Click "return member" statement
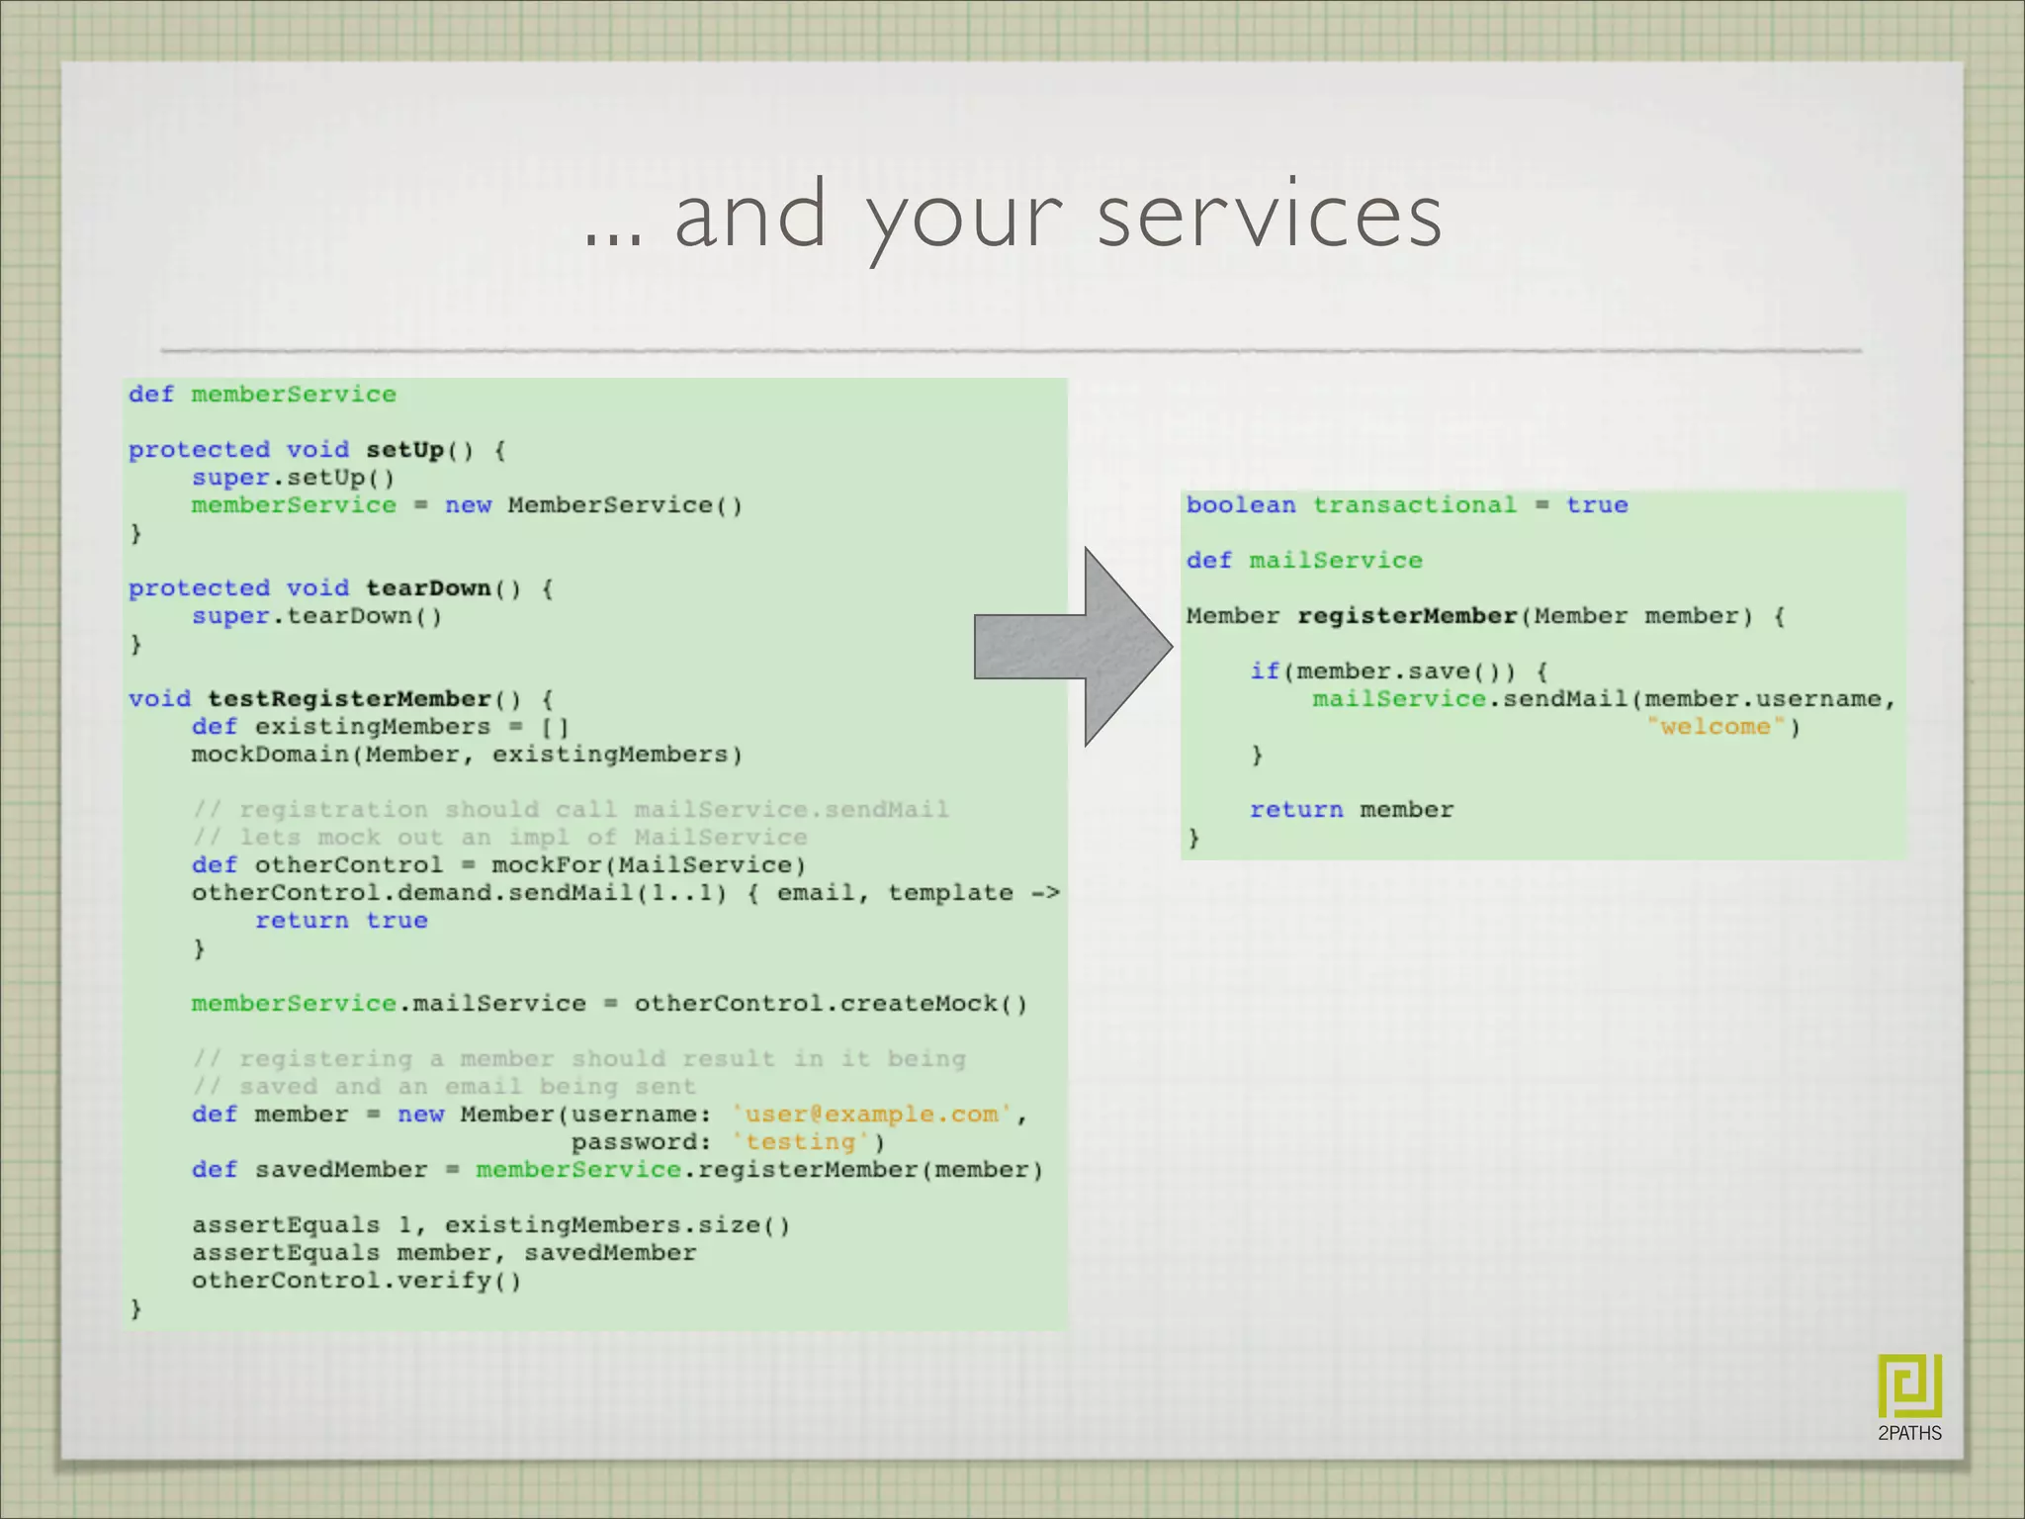This screenshot has width=2025, height=1519. coord(1351,810)
